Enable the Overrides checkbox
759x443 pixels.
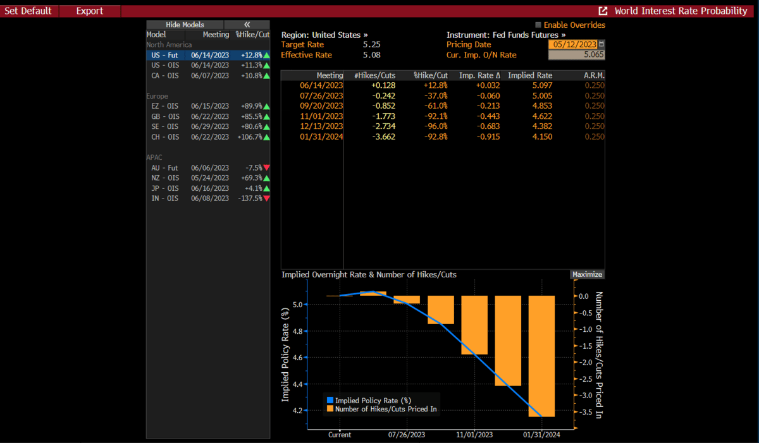click(538, 25)
